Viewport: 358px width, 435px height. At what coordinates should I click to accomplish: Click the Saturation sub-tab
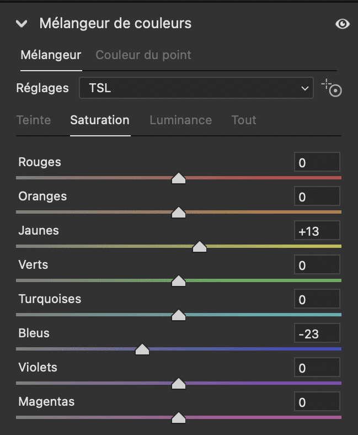click(100, 120)
